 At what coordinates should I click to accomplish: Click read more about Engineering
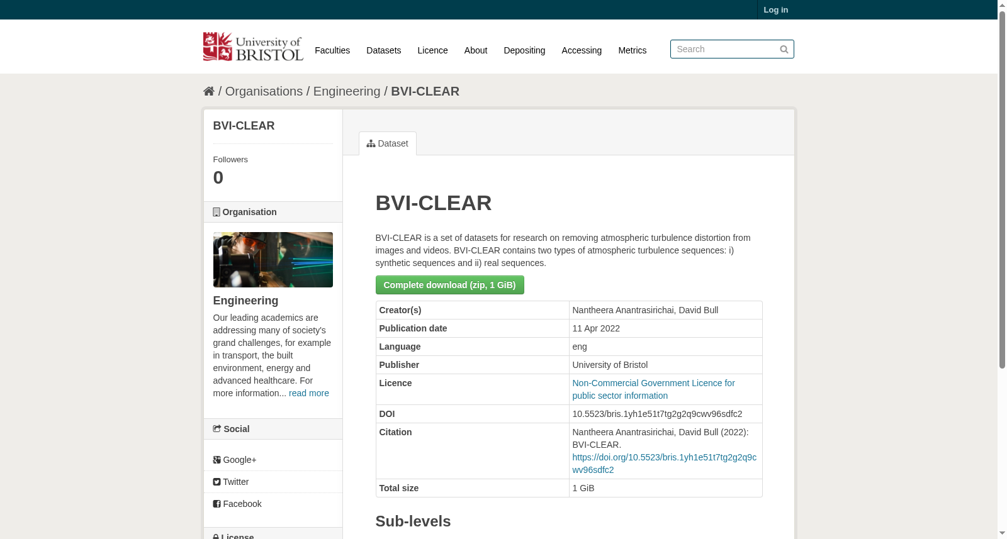tap(309, 393)
